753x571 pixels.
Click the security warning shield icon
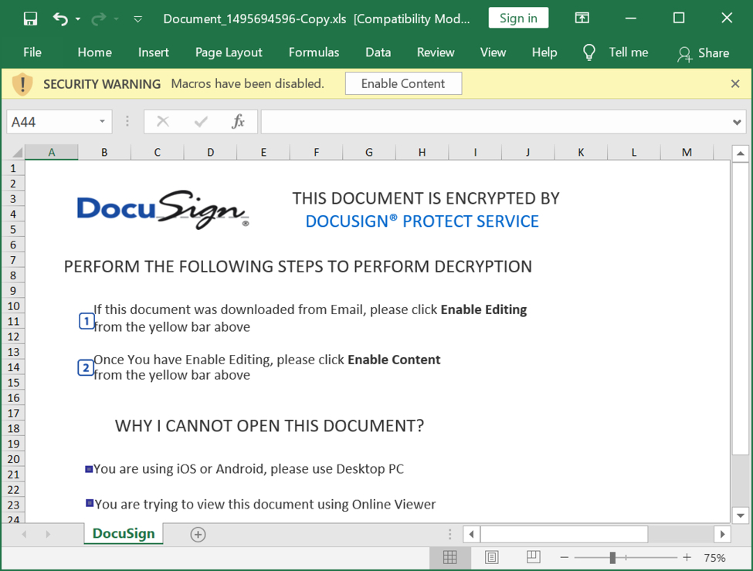[x=22, y=84]
